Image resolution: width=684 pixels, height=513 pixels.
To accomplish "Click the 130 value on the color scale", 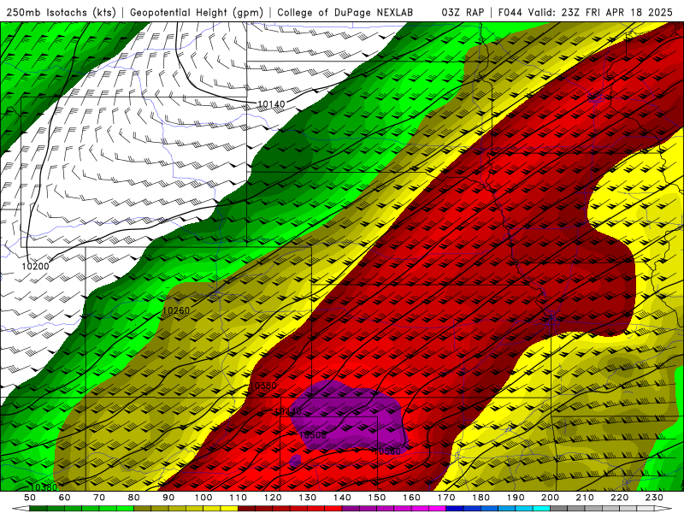I will (307, 498).
